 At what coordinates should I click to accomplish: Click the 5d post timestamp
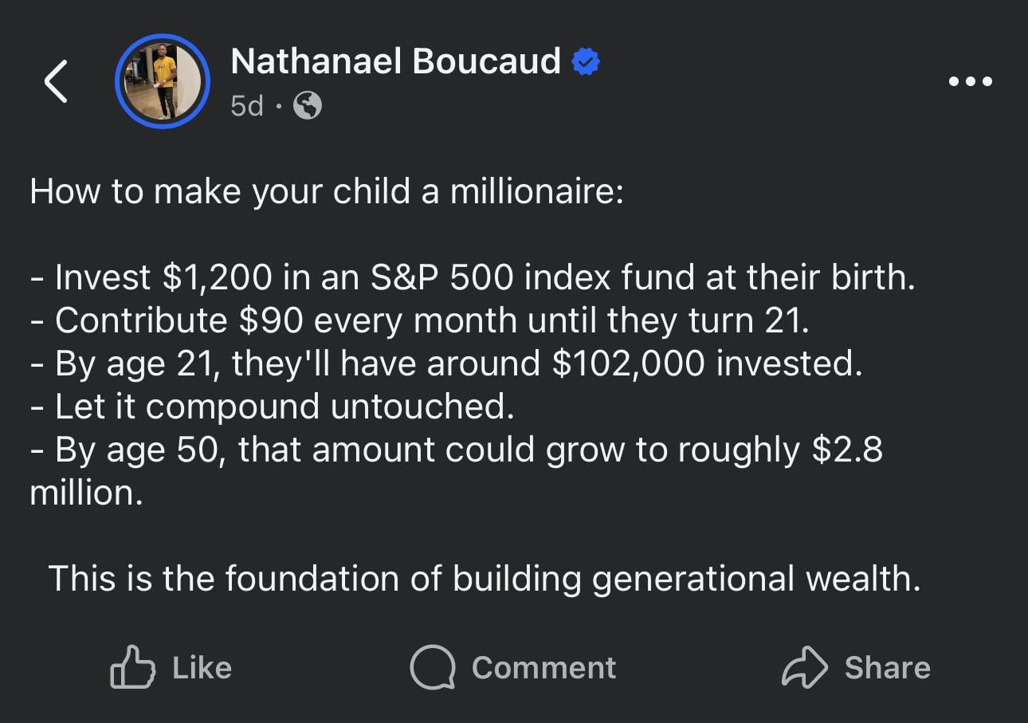[x=246, y=105]
